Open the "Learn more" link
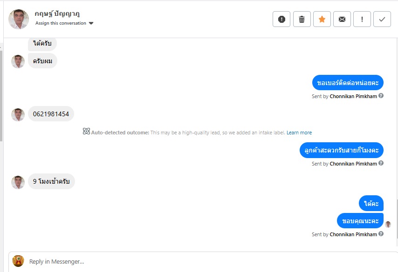Image resolution: width=398 pixels, height=272 pixels. 299,133
